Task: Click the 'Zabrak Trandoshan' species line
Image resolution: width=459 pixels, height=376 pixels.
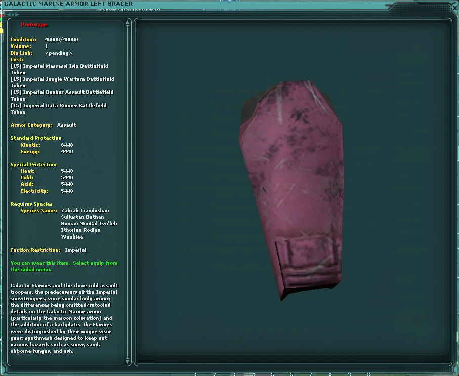Action: [x=85, y=211]
